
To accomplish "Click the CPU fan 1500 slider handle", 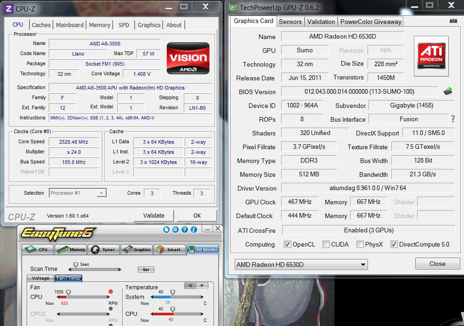I will 68,292.
